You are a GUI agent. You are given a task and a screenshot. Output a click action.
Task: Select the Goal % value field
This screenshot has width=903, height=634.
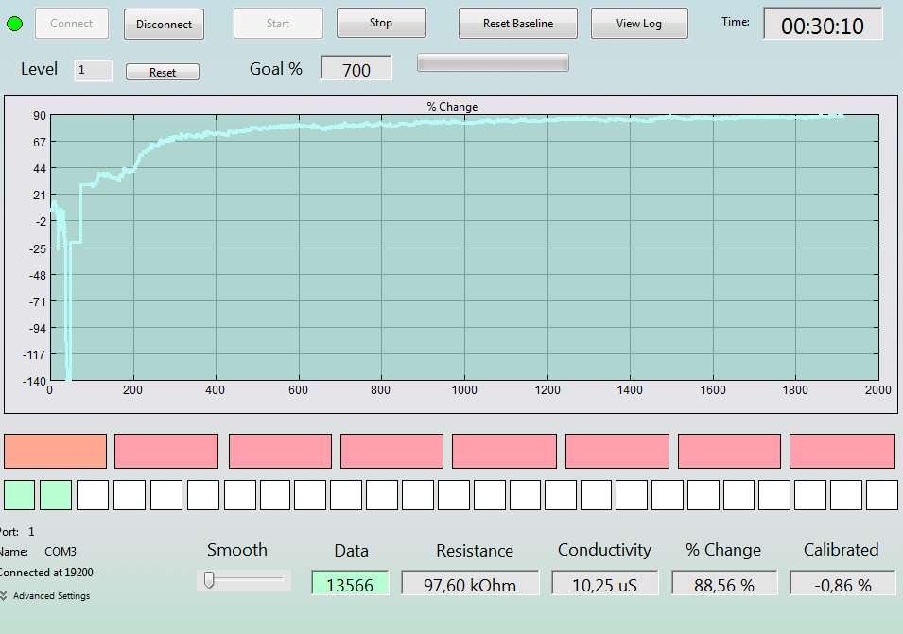pyautogui.click(x=356, y=68)
